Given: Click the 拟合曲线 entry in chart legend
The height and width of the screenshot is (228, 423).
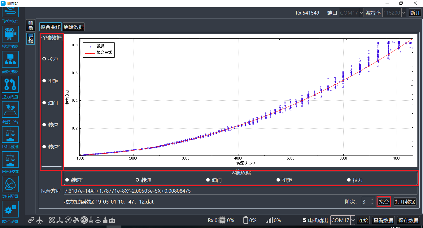Looking at the screenshot, I should coord(99,53).
